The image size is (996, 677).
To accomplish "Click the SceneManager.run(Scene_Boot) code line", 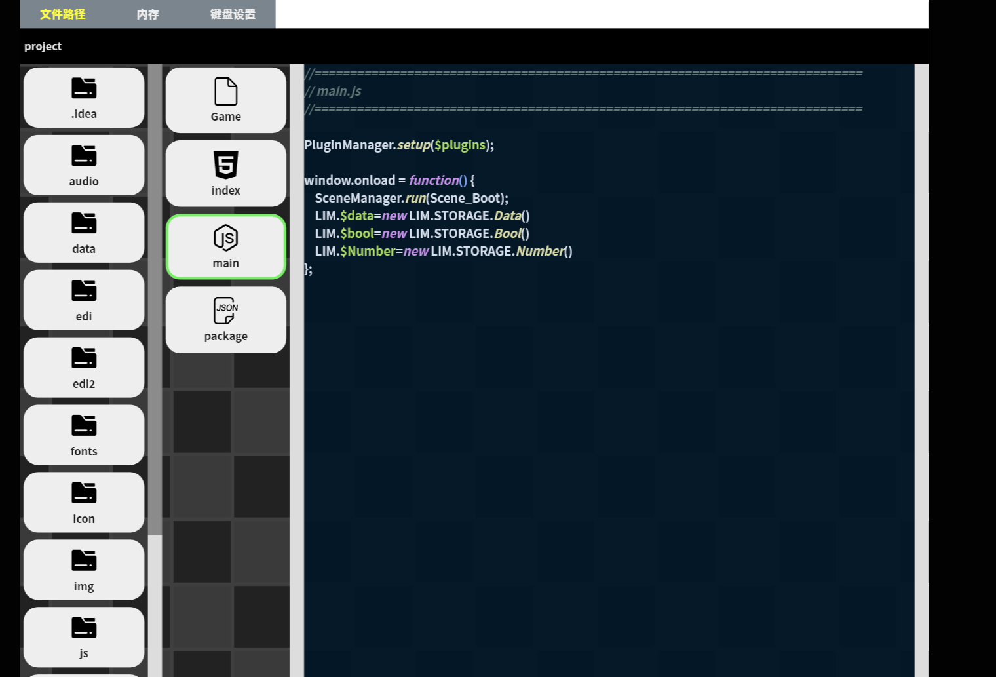I will point(412,198).
